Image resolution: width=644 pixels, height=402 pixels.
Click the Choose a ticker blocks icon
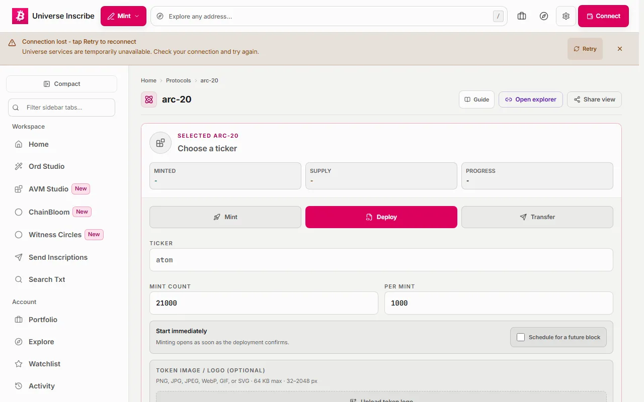(160, 143)
